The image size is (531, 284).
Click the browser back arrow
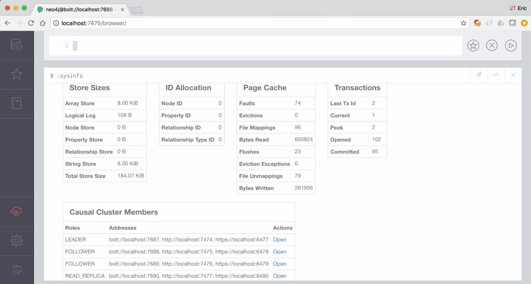click(x=7, y=23)
